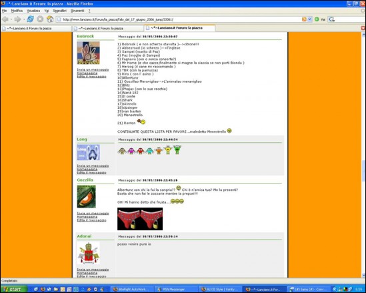This screenshot has width=366, height=293.
Task: Switch to the first Lanciano.it Forum tab
Action: click(x=36, y=29)
